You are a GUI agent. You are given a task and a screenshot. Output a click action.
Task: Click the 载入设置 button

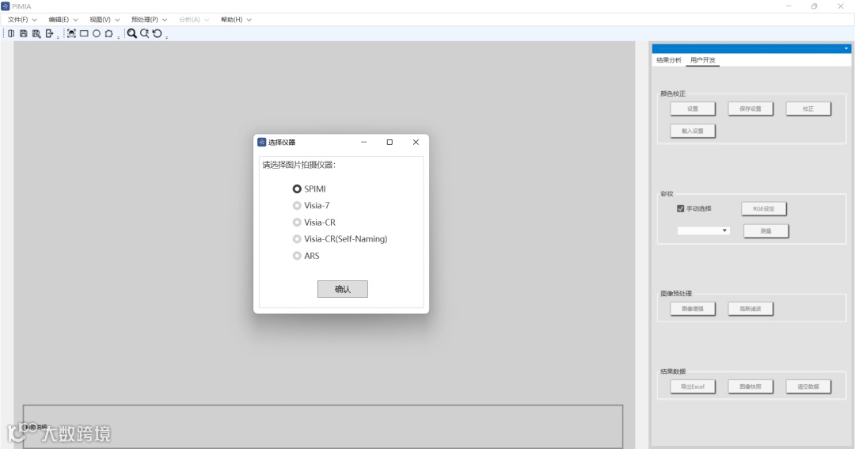pyautogui.click(x=693, y=131)
